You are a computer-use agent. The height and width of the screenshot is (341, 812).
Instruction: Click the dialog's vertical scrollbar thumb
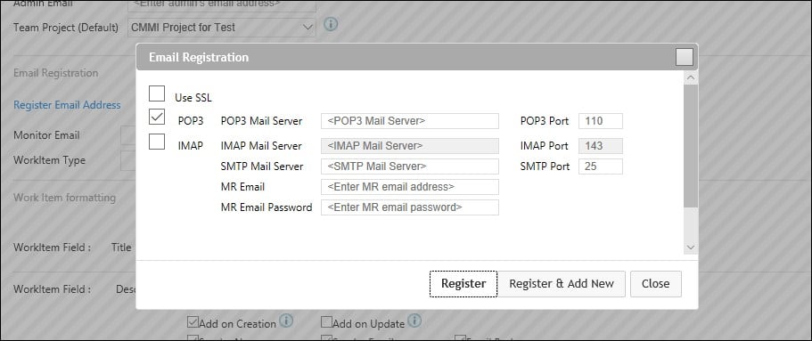pyautogui.click(x=690, y=146)
